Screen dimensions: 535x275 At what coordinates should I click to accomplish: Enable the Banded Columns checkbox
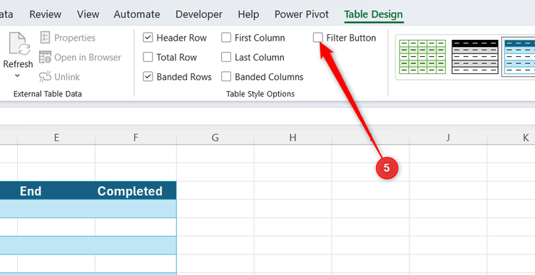tap(226, 77)
